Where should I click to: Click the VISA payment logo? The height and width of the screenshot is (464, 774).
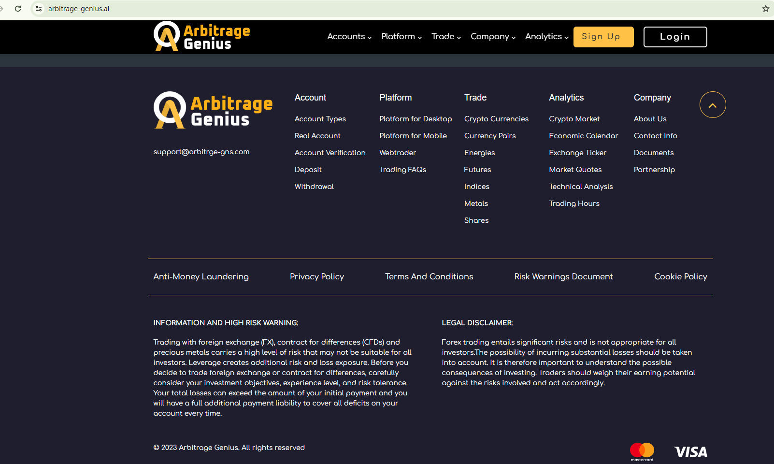(x=690, y=452)
